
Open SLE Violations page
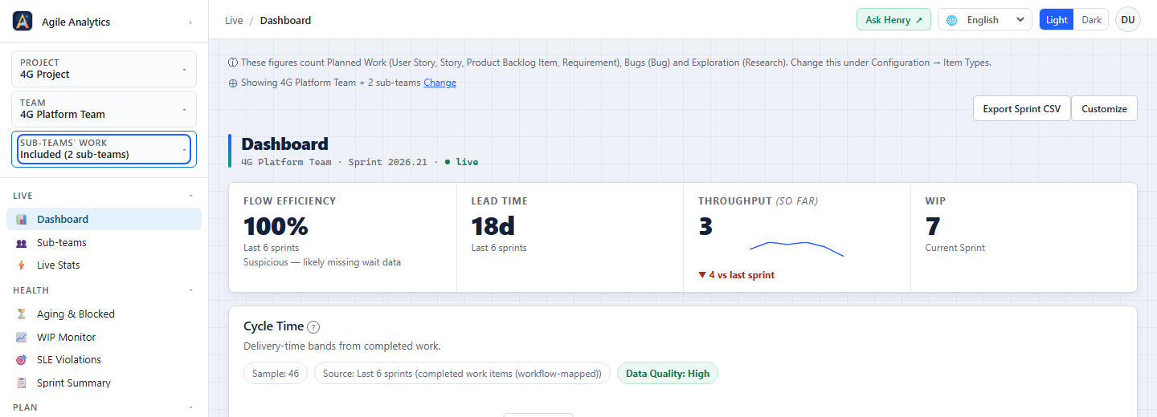(x=104, y=360)
